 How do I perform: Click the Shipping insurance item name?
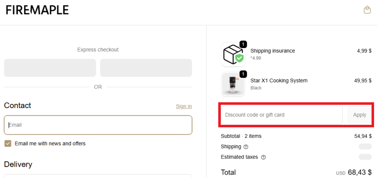(272, 51)
